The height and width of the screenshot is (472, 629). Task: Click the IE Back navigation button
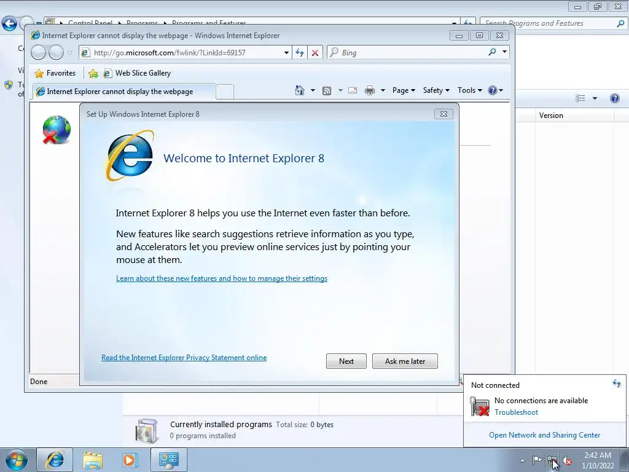pyautogui.click(x=39, y=53)
